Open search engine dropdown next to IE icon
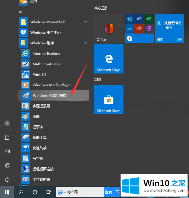This screenshot has height=198, width=189. 65,192
